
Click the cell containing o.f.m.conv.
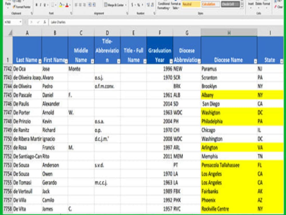(x=107, y=86)
